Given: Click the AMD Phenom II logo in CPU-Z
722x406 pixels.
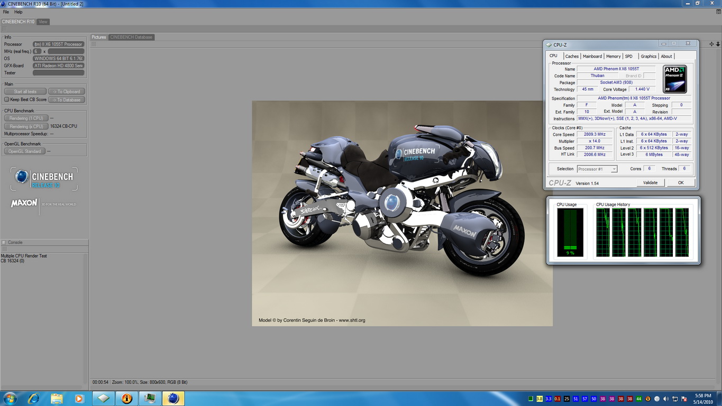Looking at the screenshot, I should point(675,79).
